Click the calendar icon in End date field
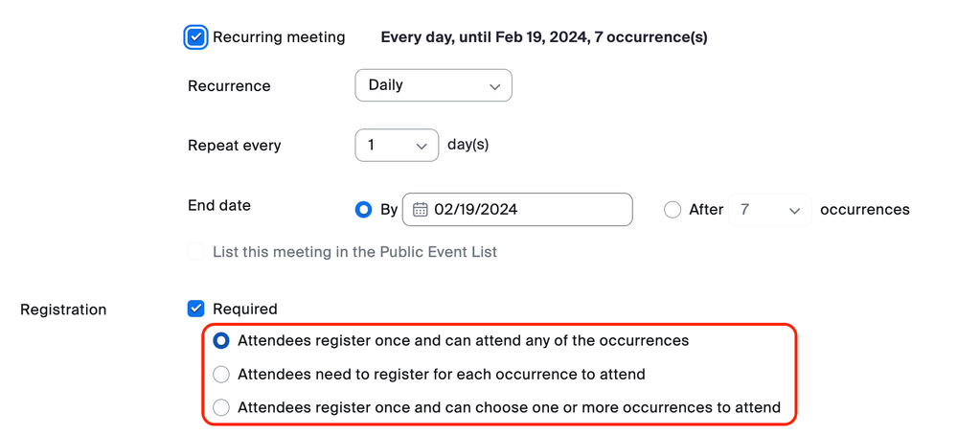Image resolution: width=957 pixels, height=436 pixels. (421, 210)
